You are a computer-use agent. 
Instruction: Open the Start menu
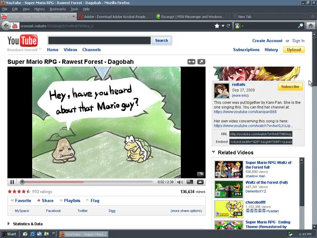(9, 234)
